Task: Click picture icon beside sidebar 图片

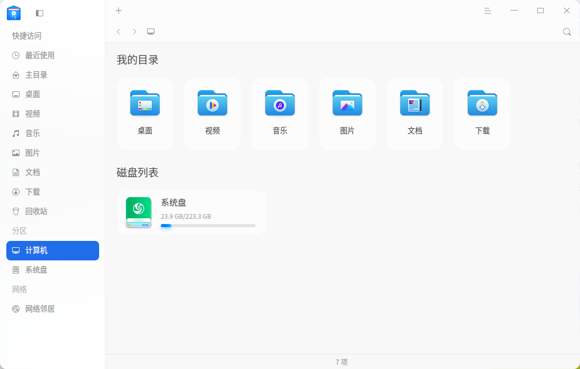Action: [16, 153]
